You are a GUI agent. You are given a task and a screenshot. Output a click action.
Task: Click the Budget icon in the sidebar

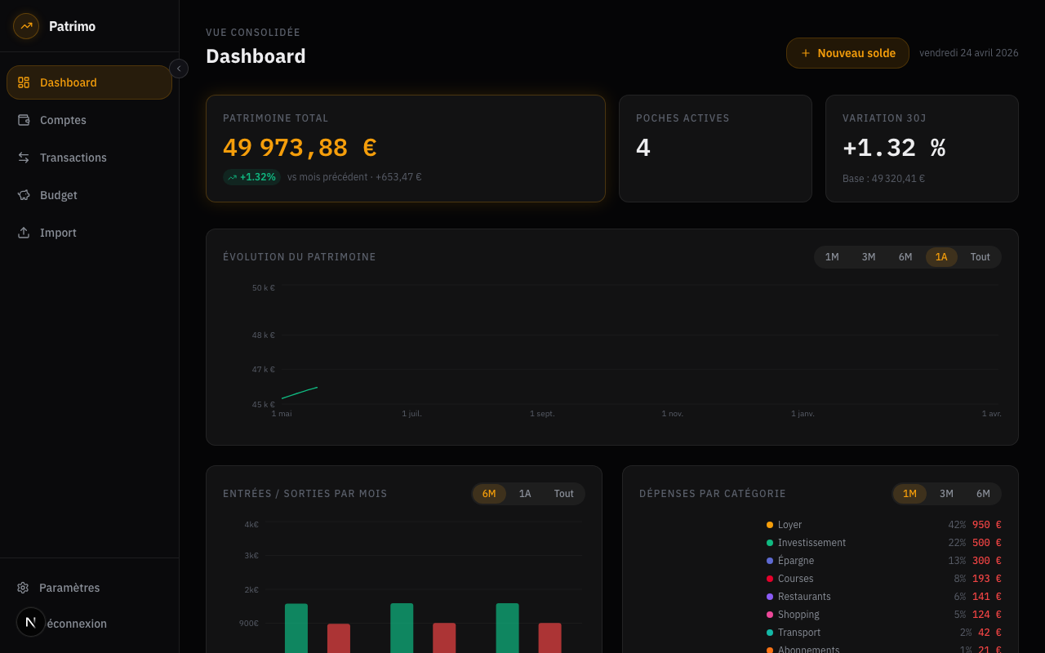(23, 195)
